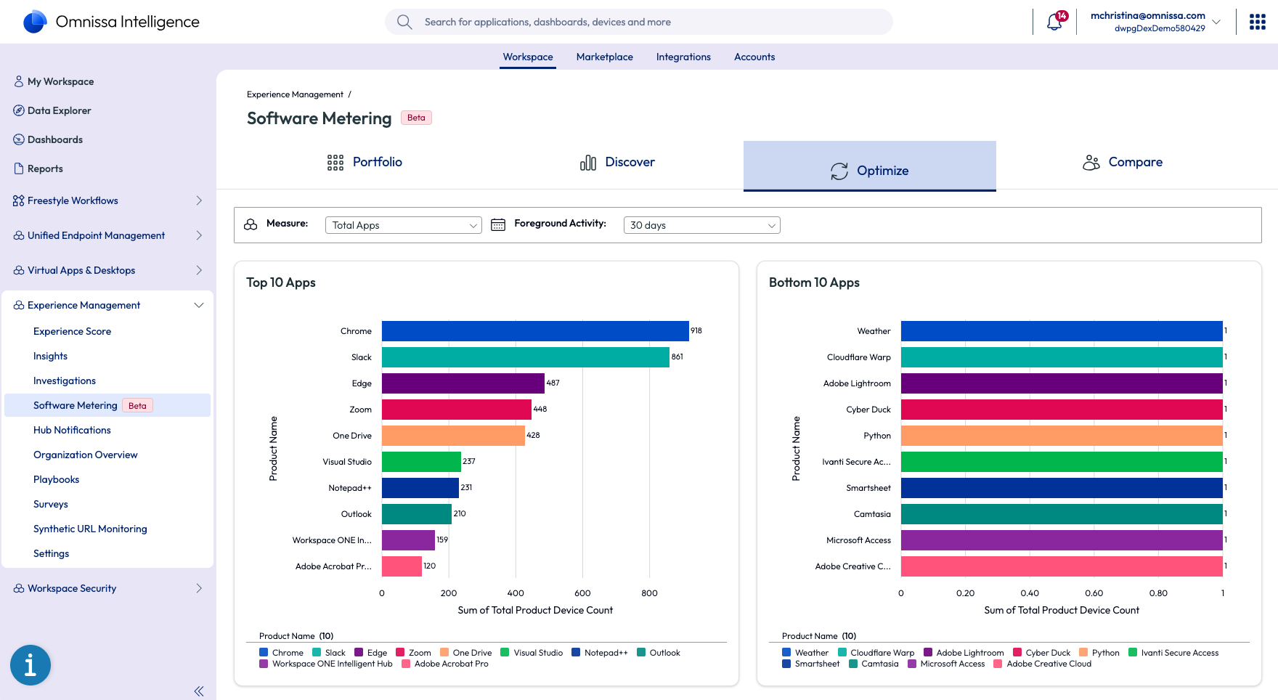This screenshot has width=1278, height=700.
Task: Click the calendar icon beside Foreground Activity
Action: 498,224
